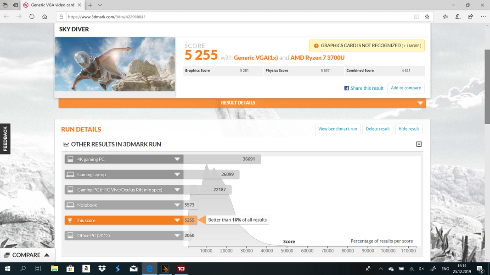Expand the 4K gaming PC row
The image size is (490, 275).
click(177, 159)
